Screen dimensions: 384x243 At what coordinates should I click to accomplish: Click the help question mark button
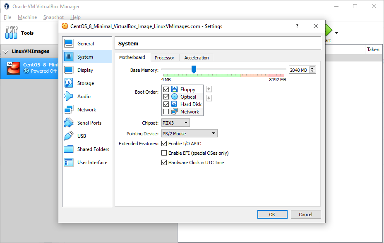tap(297, 26)
